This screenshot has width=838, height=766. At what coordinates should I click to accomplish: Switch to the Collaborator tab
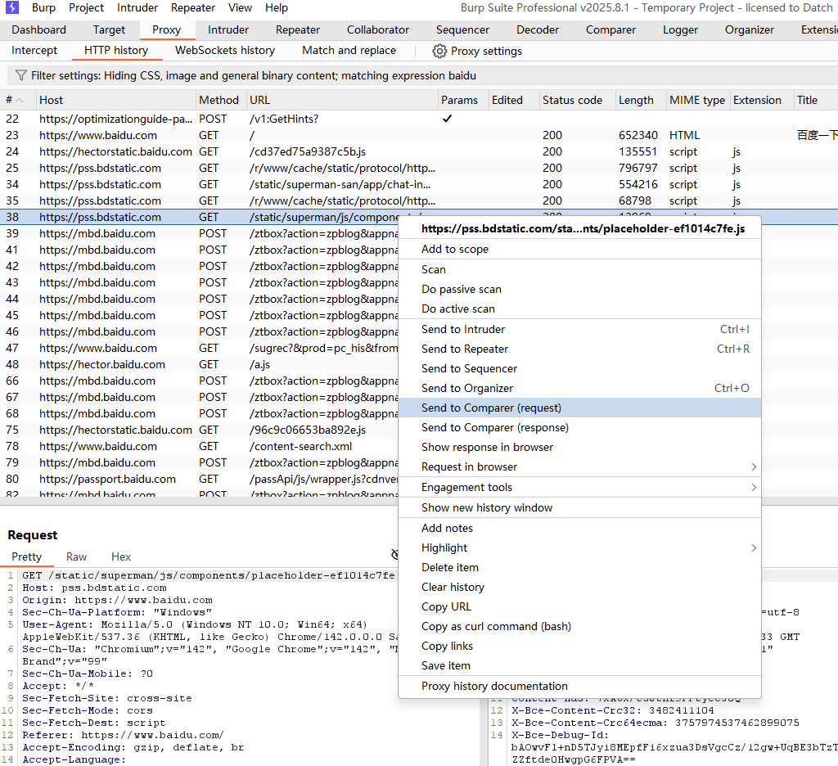[x=378, y=30]
